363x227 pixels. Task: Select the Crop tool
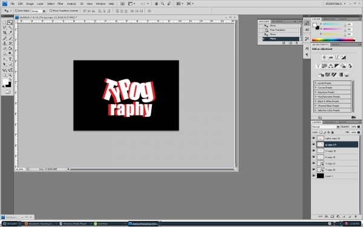click(x=4, y=33)
